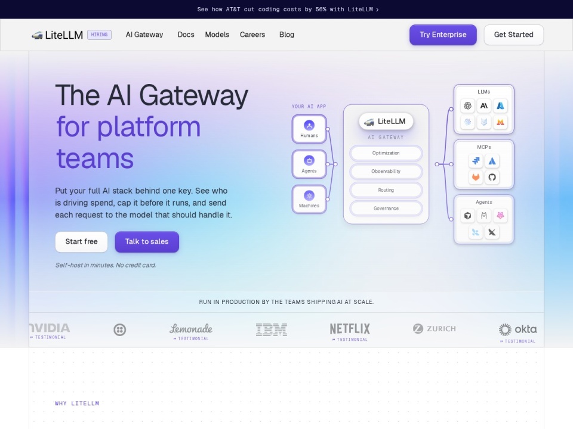Click the Get Started button
This screenshot has width=573, height=429.
pos(513,35)
